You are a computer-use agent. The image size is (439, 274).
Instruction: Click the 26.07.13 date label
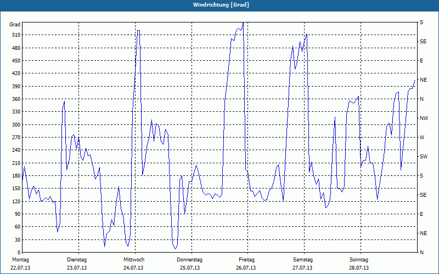point(246,268)
